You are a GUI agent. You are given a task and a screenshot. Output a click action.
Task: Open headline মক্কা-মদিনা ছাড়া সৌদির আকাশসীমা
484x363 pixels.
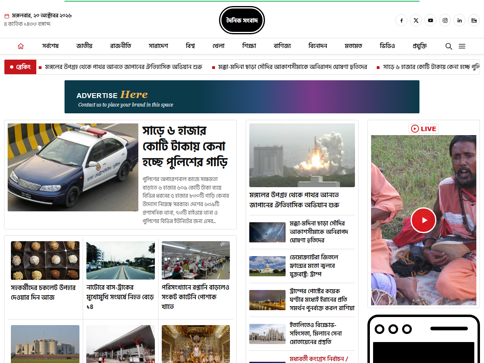[x=319, y=232]
